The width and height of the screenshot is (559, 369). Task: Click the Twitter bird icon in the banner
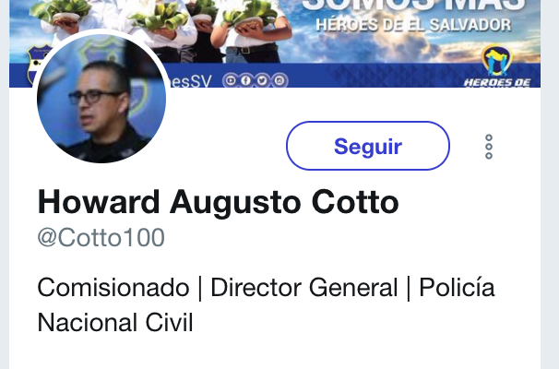click(262, 81)
